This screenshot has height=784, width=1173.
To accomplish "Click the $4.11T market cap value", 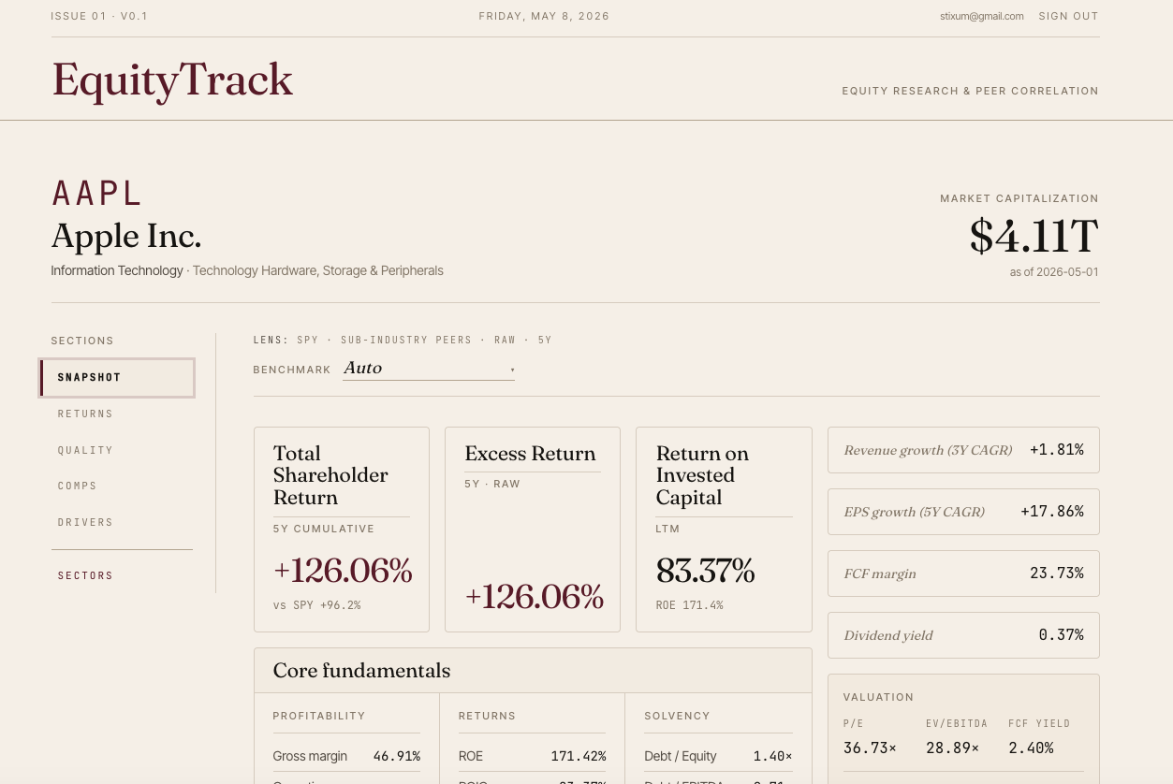I will coord(1034,236).
